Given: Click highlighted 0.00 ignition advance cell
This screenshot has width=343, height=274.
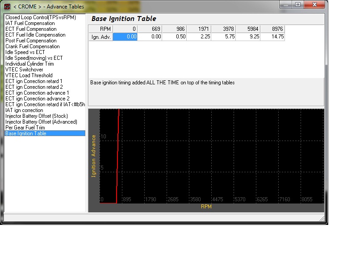Looking at the screenshot, I should pyautogui.click(x=125, y=37).
